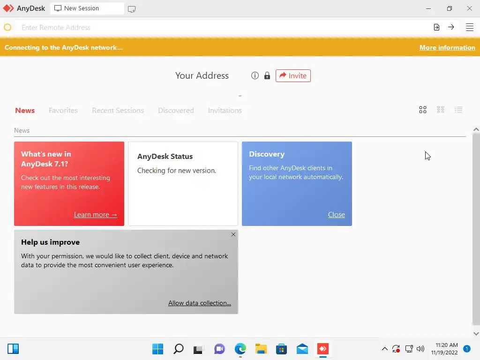Screen dimensions: 480x360
Task: Click Learn more link in red card
Action: pos(96,215)
